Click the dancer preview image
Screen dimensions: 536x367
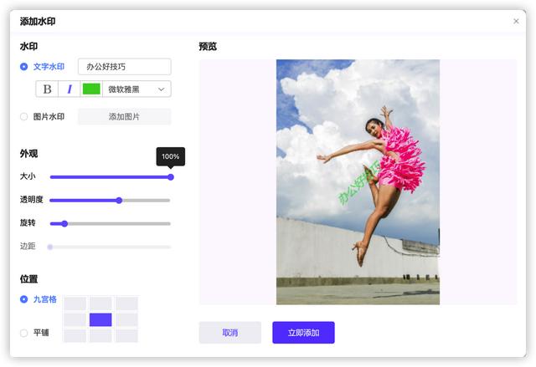[x=358, y=181]
